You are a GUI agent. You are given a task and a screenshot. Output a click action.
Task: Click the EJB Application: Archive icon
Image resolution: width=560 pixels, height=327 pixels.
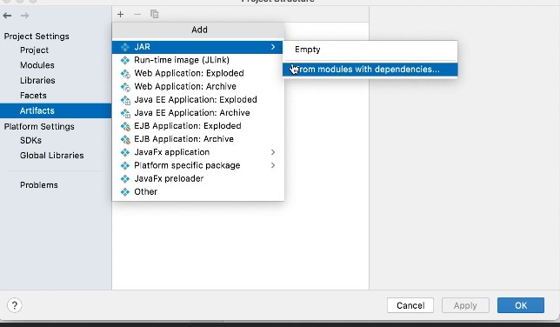coord(125,139)
